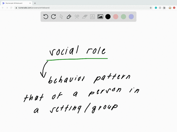
Task: Open the crossed tools option
Action: coord(77,16)
